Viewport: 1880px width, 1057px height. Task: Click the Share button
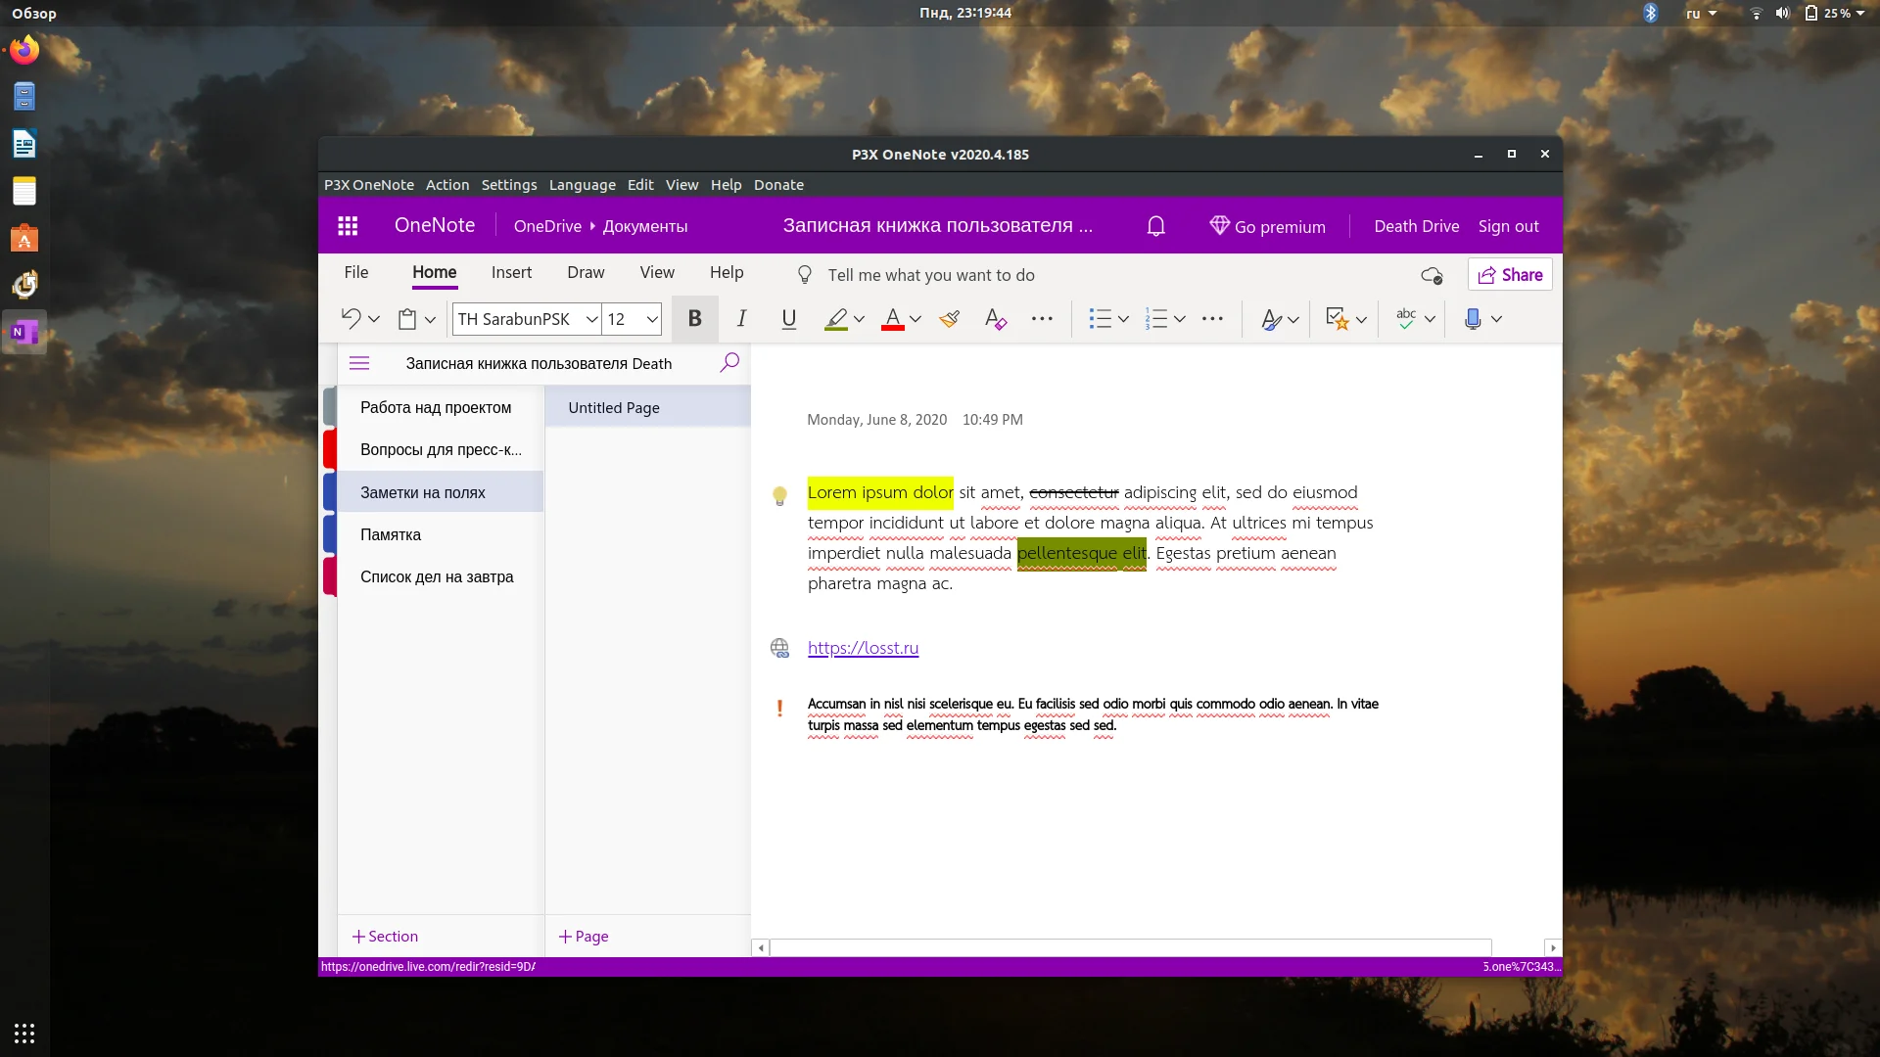point(1510,275)
